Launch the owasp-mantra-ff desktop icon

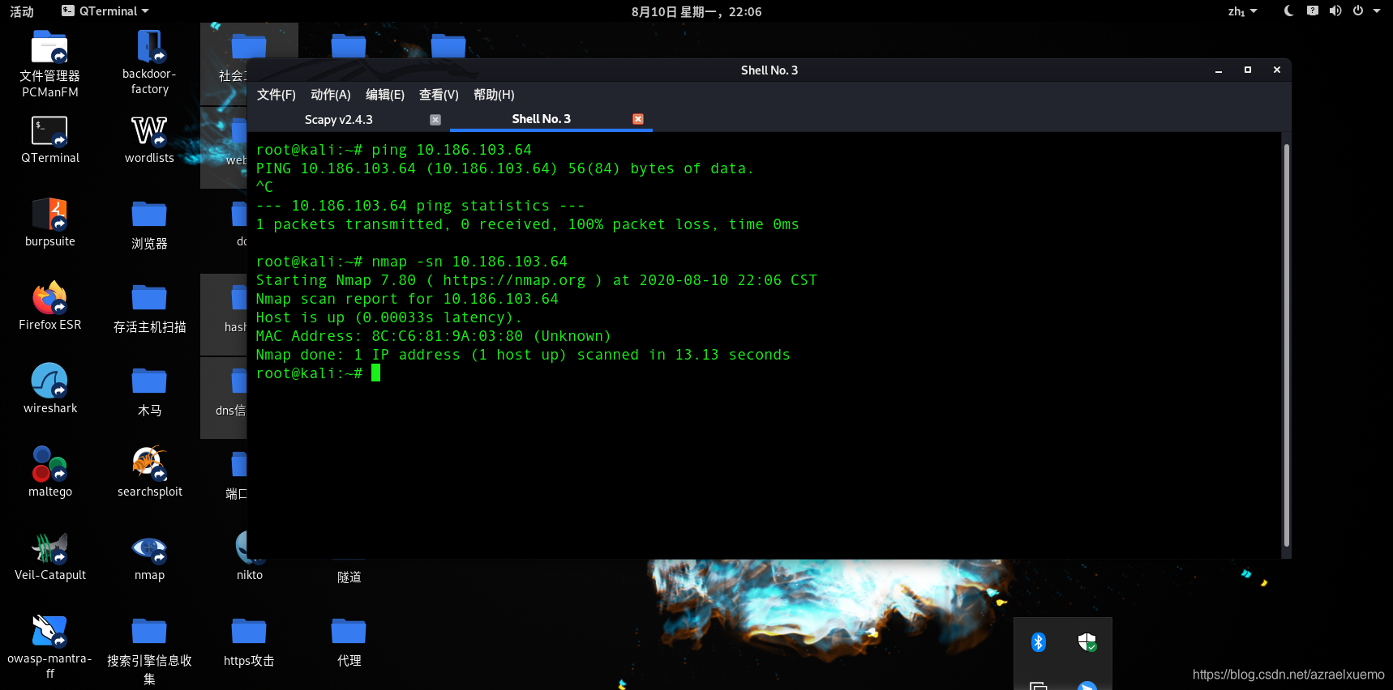pyautogui.click(x=49, y=646)
